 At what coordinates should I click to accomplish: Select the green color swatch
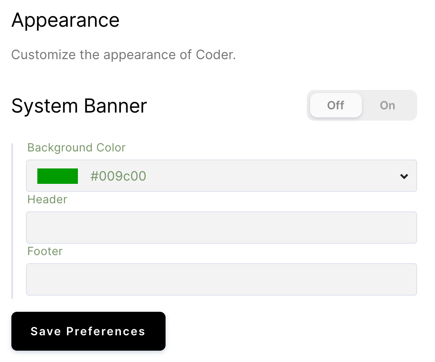tap(58, 176)
